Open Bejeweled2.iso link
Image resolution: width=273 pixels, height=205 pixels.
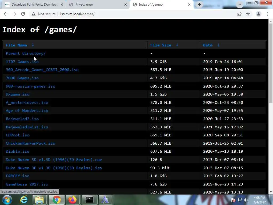click(x=22, y=119)
